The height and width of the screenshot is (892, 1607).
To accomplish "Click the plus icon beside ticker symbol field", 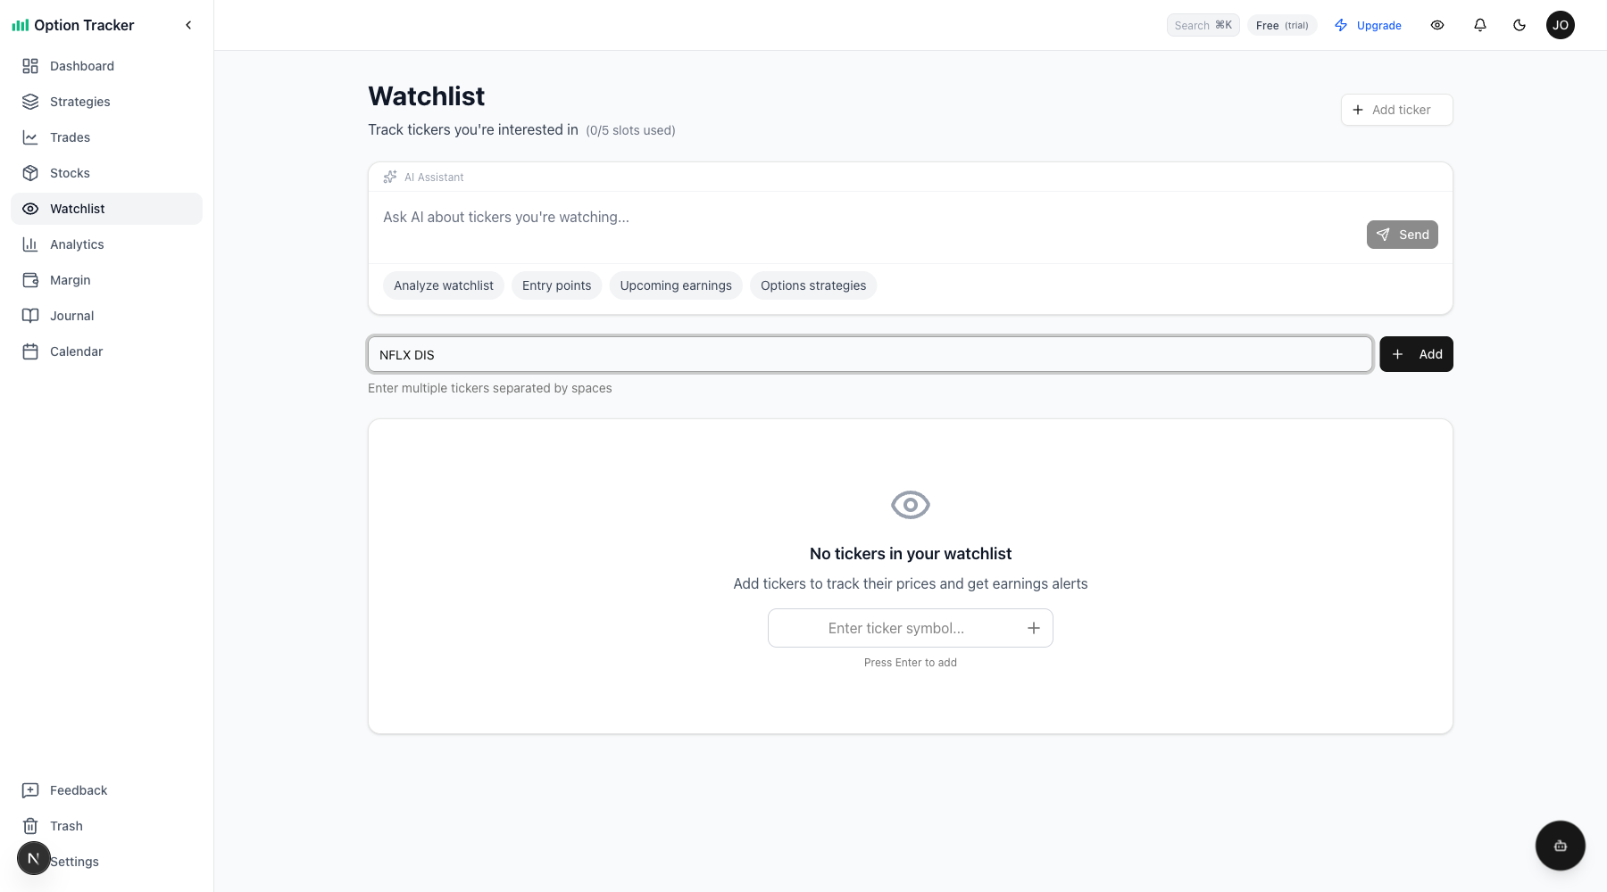I will pyautogui.click(x=1034, y=628).
